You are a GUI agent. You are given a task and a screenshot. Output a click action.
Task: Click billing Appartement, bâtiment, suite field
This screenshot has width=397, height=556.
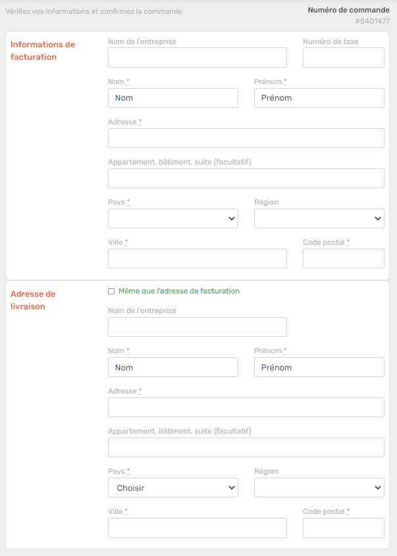click(246, 178)
